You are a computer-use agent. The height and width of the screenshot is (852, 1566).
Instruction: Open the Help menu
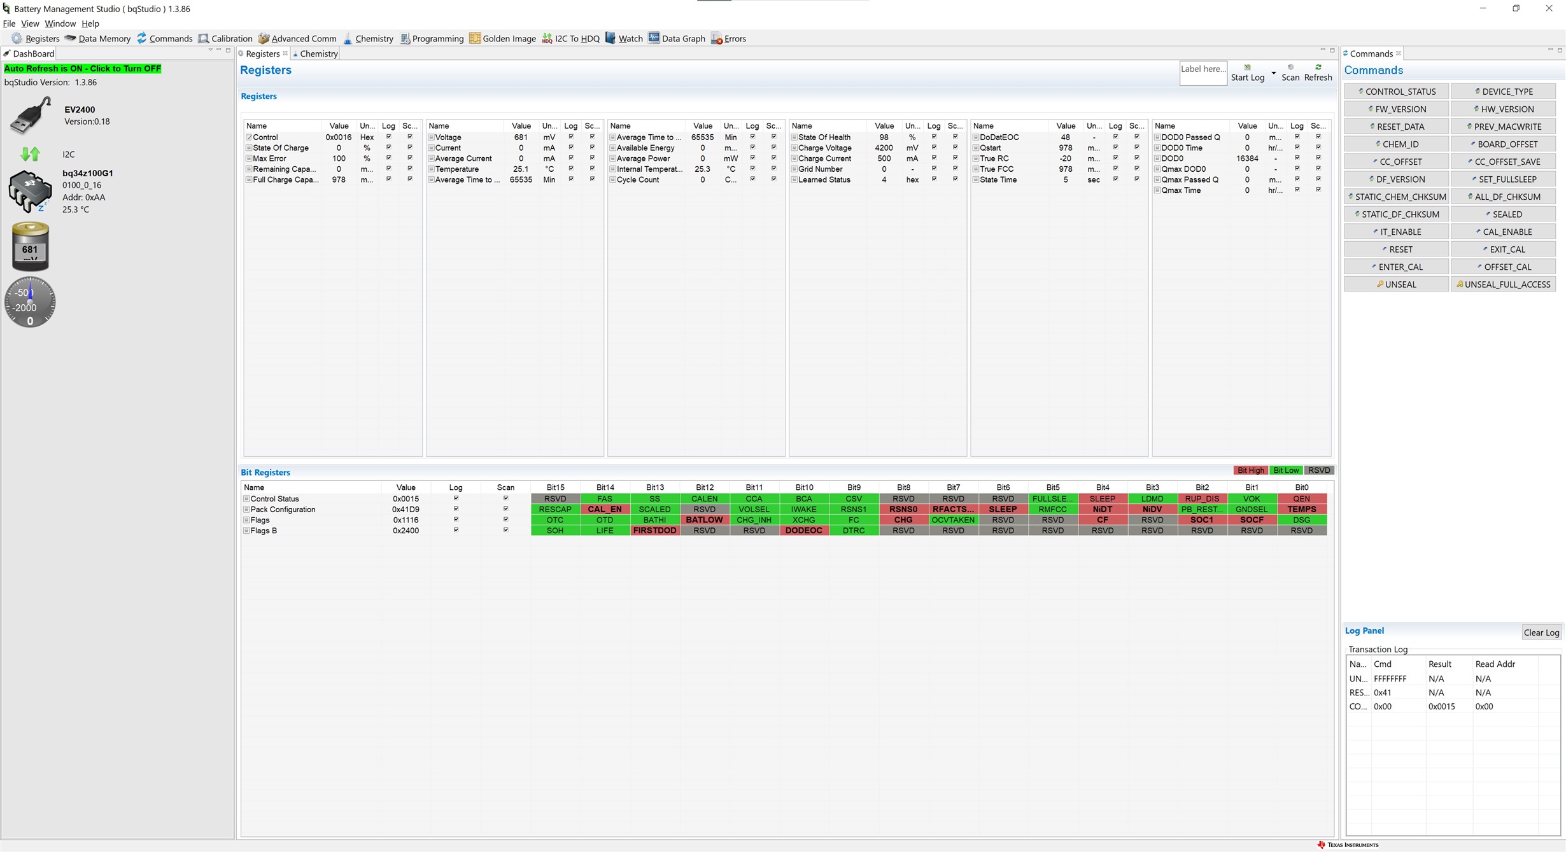[90, 24]
